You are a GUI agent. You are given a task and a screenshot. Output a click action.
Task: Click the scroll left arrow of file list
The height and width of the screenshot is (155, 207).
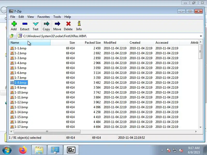click(11, 131)
